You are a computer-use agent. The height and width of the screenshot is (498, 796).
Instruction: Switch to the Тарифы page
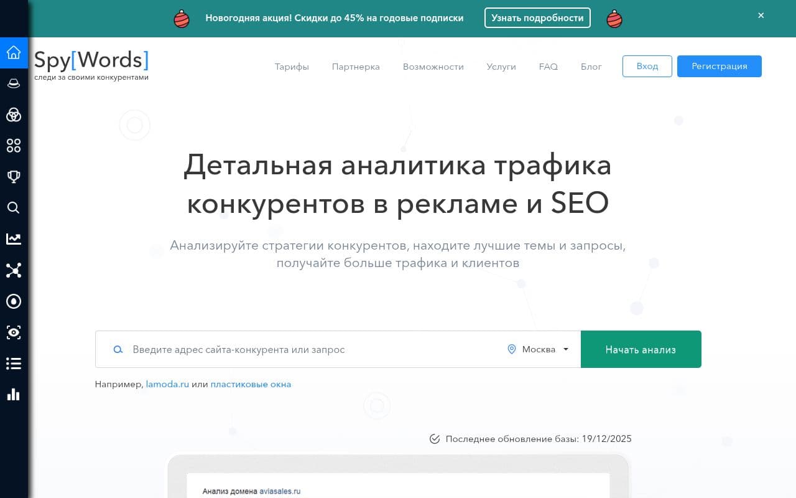pyautogui.click(x=292, y=67)
